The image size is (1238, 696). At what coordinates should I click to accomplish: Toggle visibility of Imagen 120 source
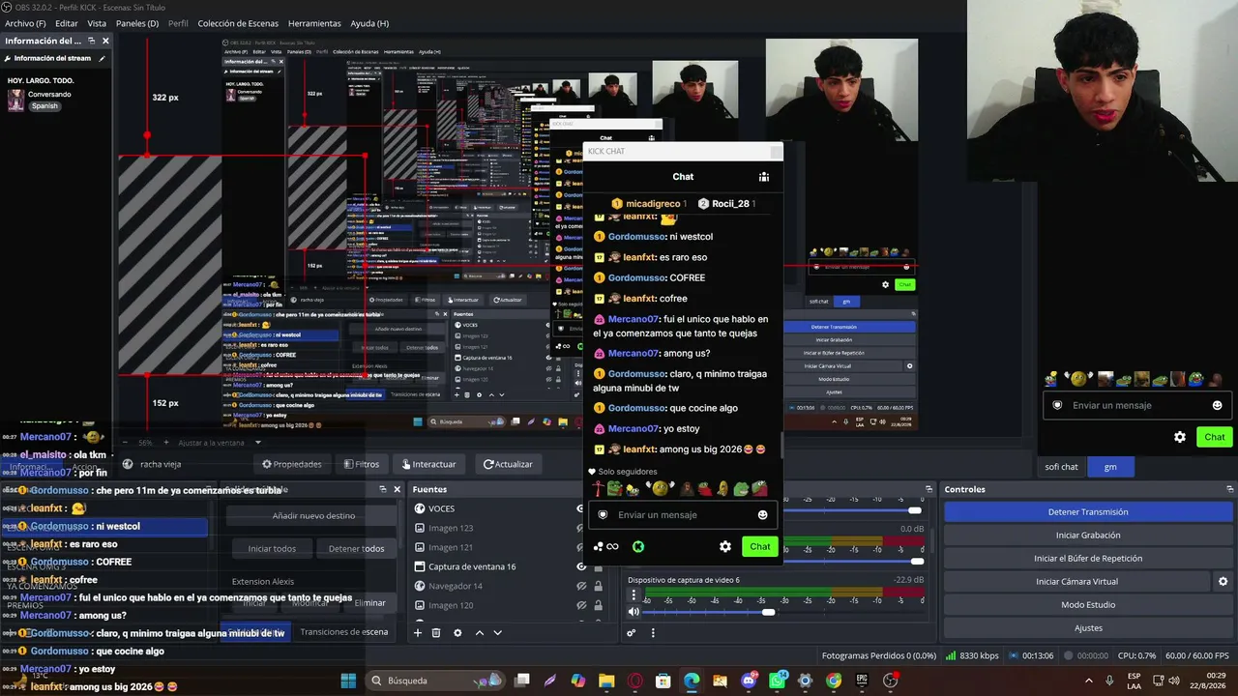(x=581, y=605)
